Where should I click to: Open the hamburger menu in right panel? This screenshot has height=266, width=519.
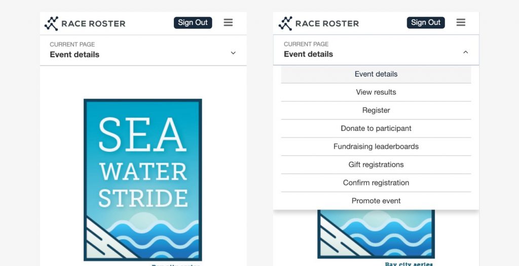pos(461,23)
